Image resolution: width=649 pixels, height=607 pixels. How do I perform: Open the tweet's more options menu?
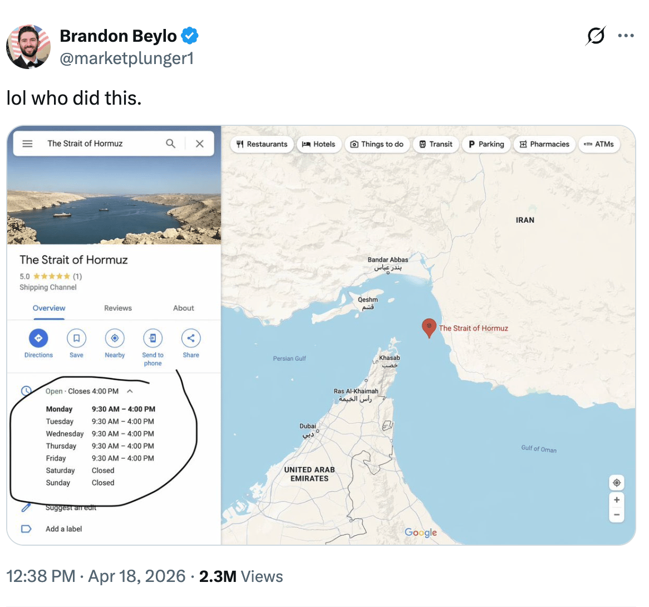click(626, 36)
